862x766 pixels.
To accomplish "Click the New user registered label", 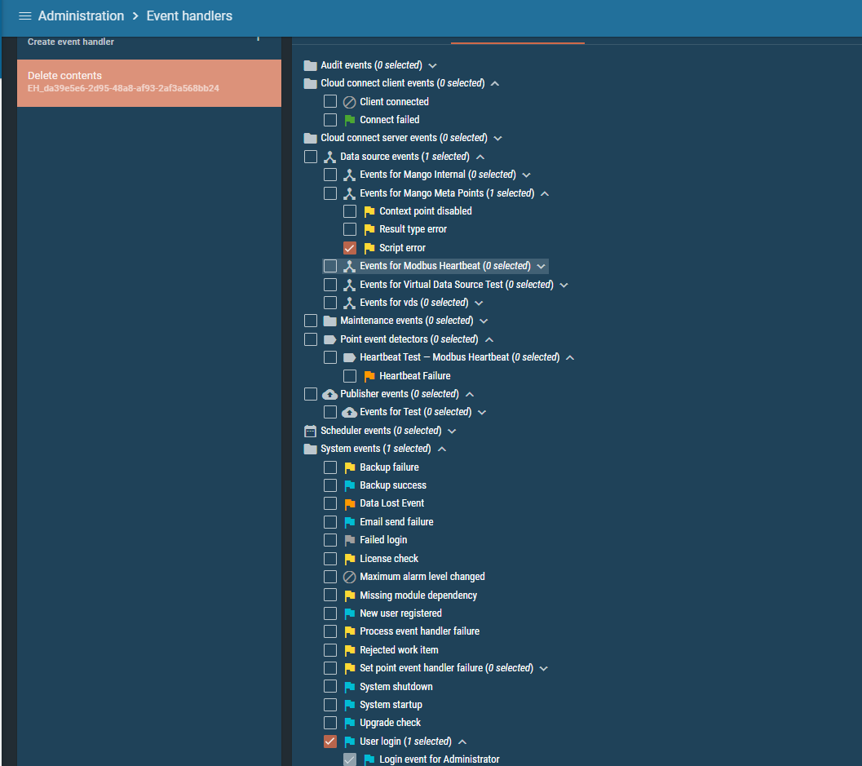I will click(400, 613).
